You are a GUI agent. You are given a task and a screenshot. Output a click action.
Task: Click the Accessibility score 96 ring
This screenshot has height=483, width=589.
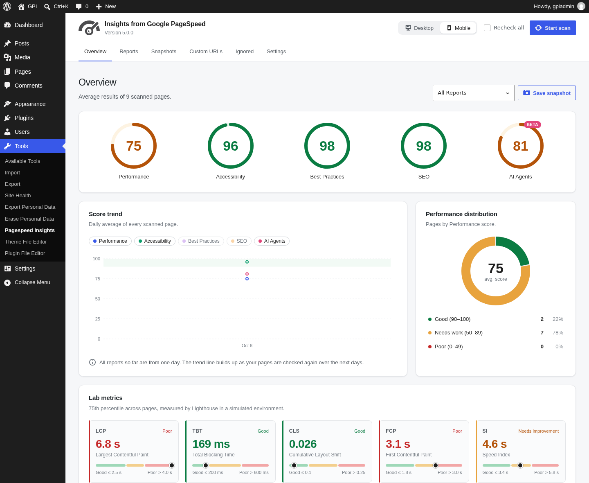pyautogui.click(x=231, y=146)
